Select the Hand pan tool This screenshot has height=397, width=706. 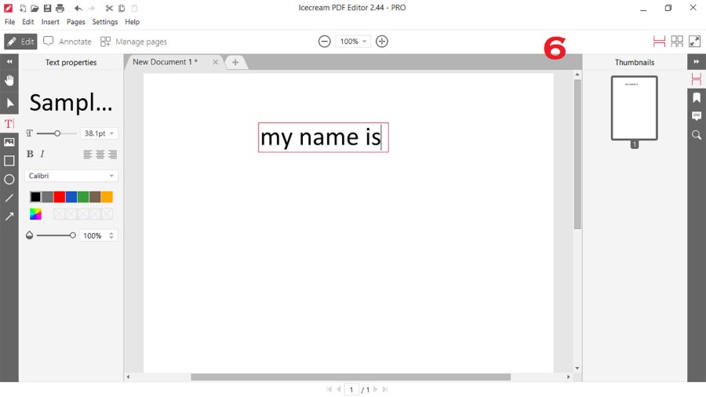click(9, 81)
